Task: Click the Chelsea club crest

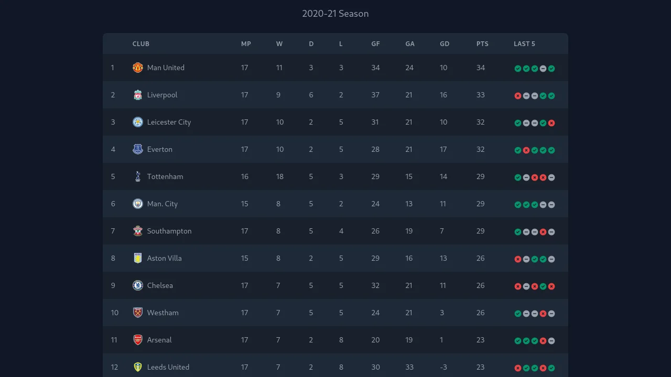Action: 137,285
